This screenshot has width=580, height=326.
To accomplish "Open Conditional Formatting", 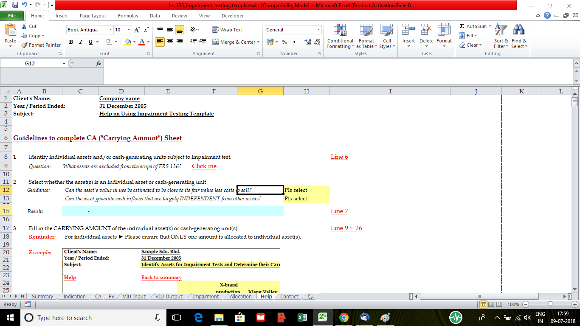I will pos(340,37).
